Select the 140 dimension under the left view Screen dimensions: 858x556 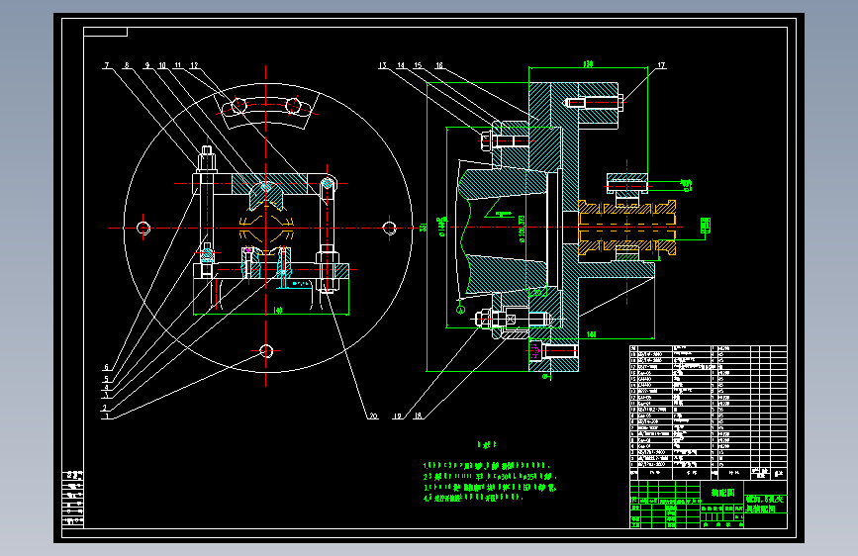(277, 311)
